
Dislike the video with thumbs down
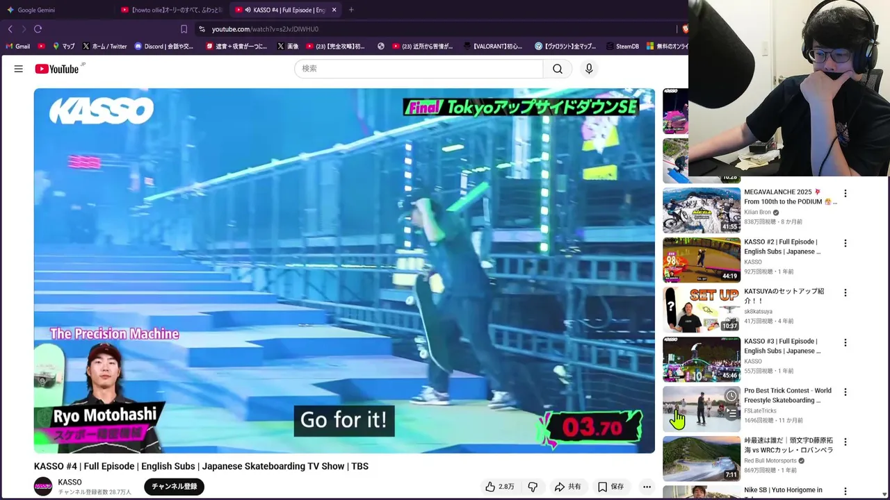[x=533, y=487]
